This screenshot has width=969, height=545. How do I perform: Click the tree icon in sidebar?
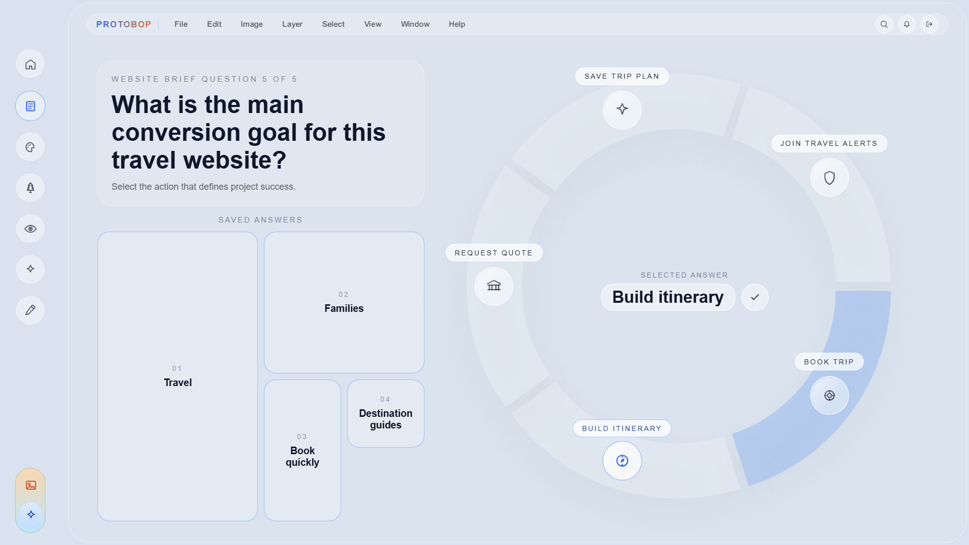(x=30, y=188)
